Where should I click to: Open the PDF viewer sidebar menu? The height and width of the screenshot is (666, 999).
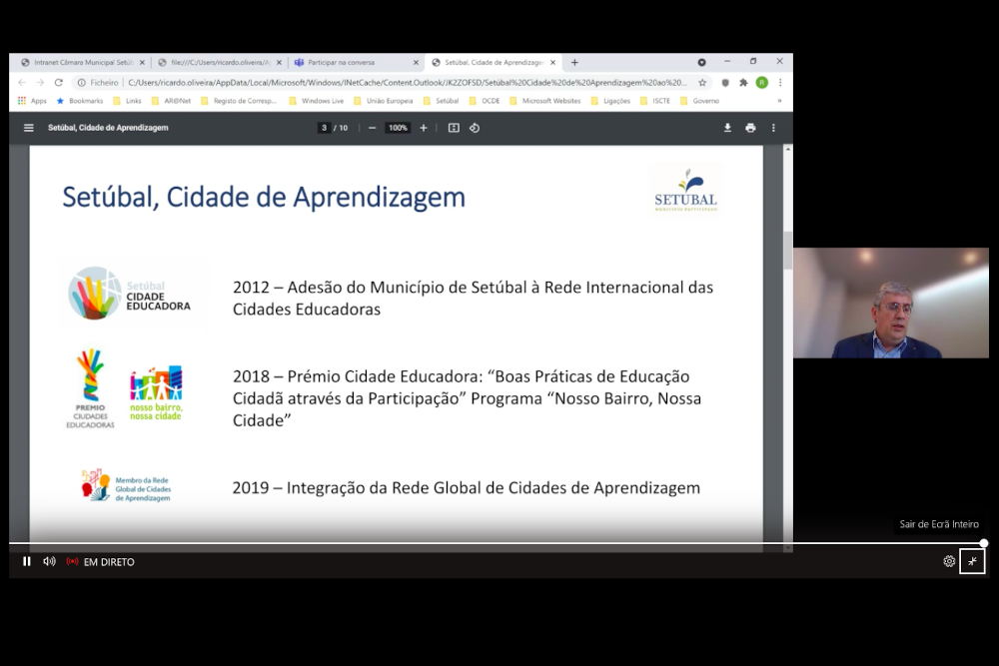coord(29,128)
